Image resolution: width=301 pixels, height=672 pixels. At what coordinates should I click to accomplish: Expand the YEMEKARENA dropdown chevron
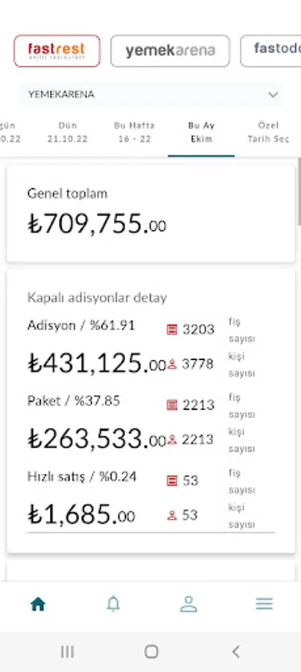click(273, 95)
